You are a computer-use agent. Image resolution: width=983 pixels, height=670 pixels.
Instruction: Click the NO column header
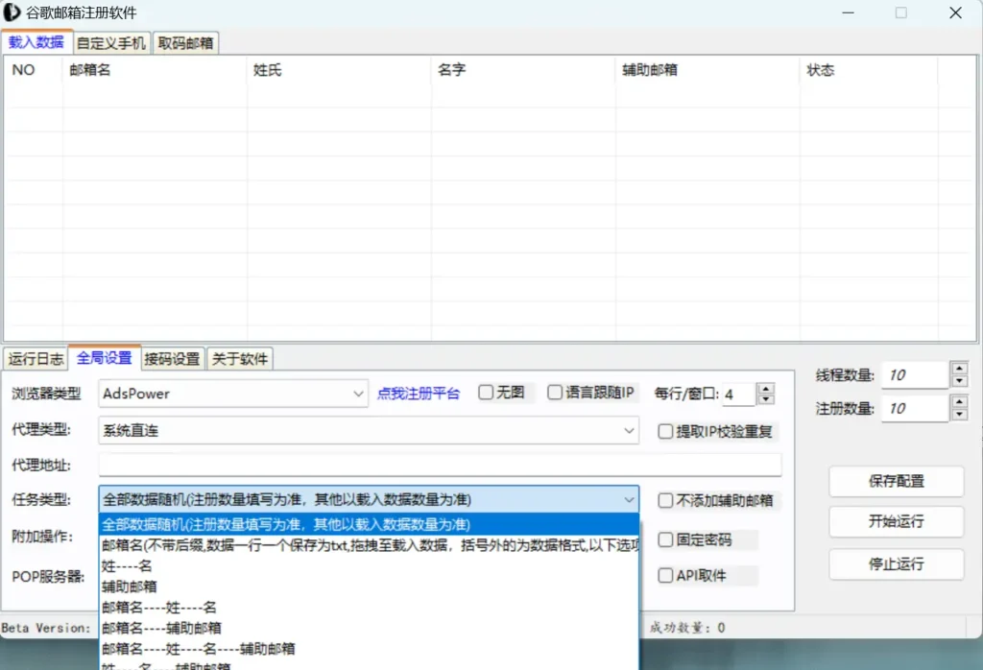(34, 69)
